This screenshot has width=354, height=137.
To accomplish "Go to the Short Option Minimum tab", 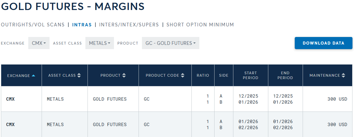I will [200, 25].
